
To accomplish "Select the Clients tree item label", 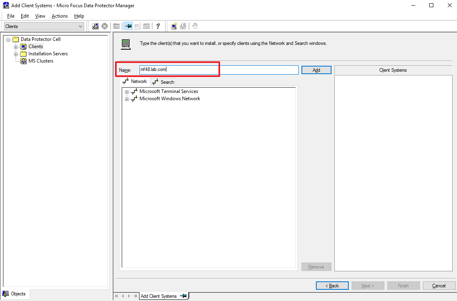I will 36,46.
